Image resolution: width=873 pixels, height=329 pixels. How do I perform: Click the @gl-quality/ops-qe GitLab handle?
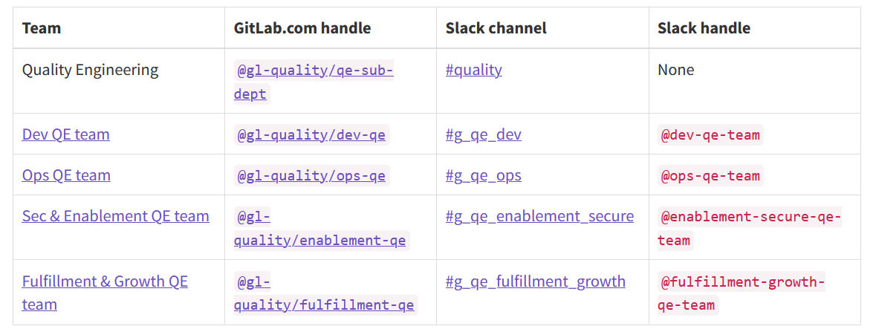(x=312, y=176)
